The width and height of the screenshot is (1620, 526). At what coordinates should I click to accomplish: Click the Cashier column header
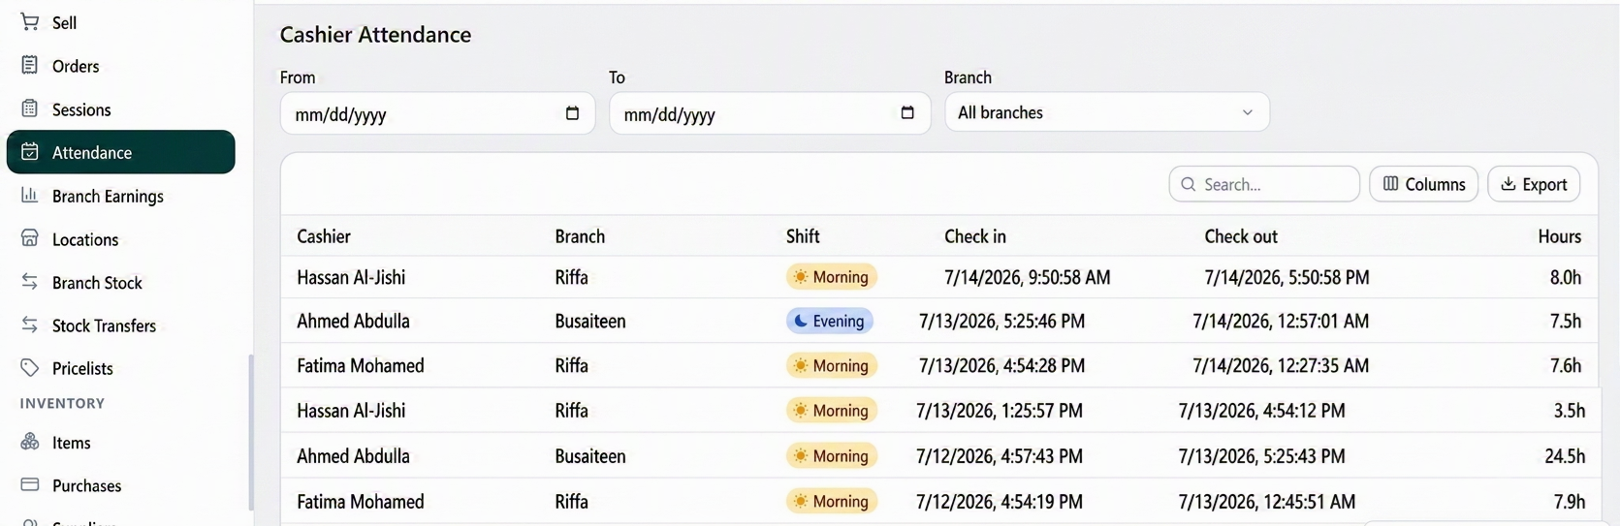coord(324,236)
